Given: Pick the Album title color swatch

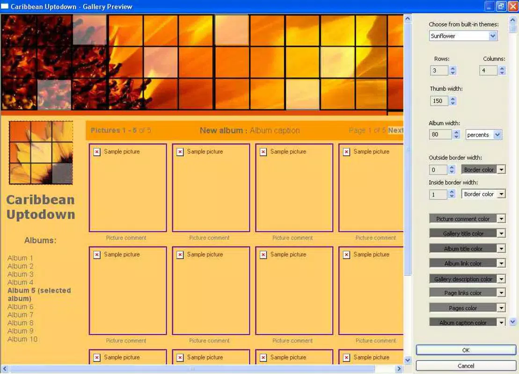Looking at the screenshot, I should coord(463,248).
